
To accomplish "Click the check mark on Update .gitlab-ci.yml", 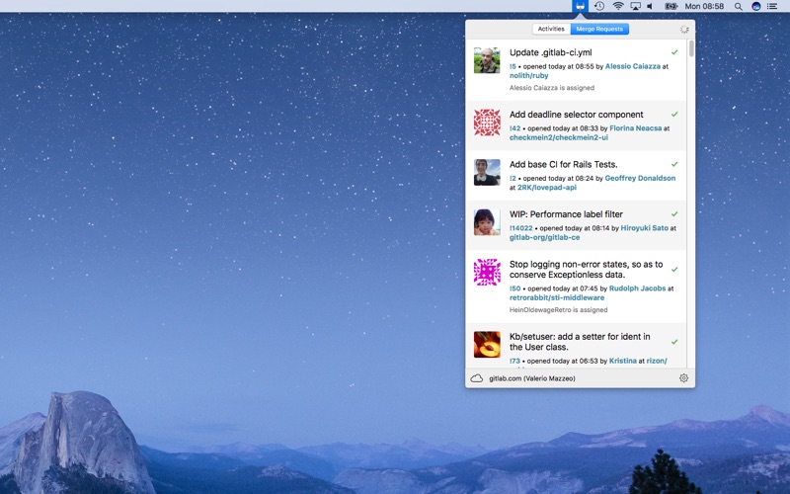I will (674, 52).
